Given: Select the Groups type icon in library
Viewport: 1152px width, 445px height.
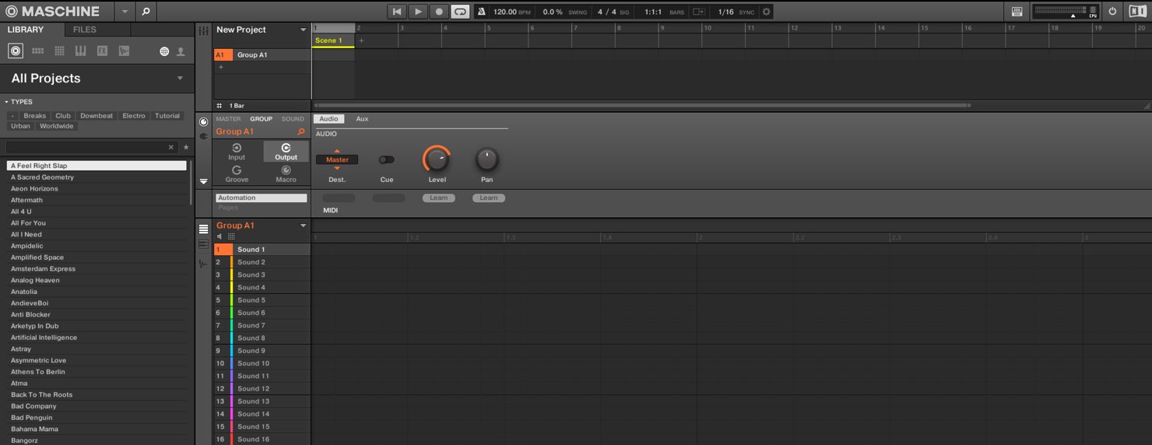Looking at the screenshot, I should coord(37,51).
